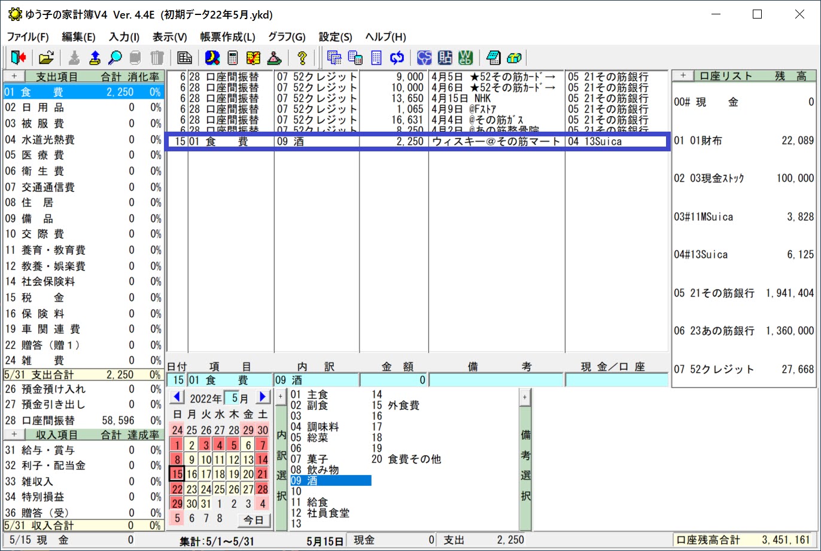Image resolution: width=821 pixels, height=551 pixels.
Task: Click the yellow and red calendar toolbar icon
Action: [x=253, y=58]
